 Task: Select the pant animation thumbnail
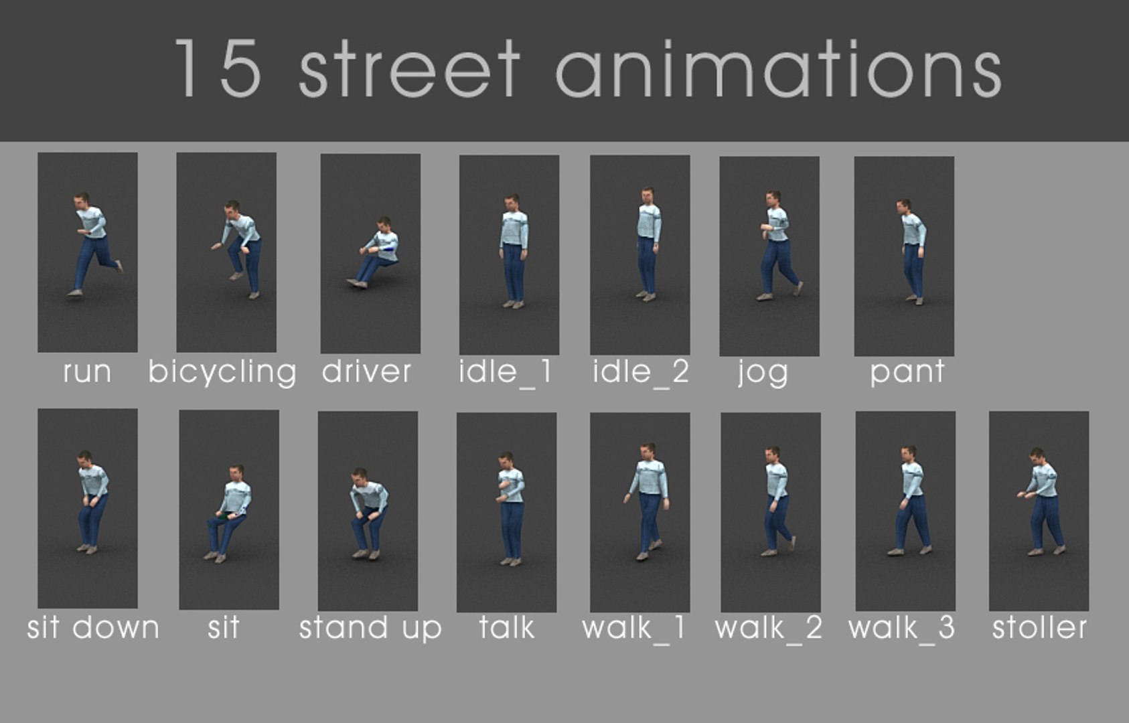pyautogui.click(x=904, y=256)
